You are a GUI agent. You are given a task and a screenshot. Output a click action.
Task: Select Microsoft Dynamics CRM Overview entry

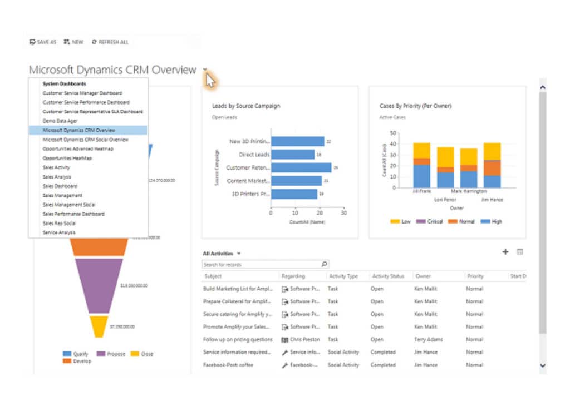point(88,130)
